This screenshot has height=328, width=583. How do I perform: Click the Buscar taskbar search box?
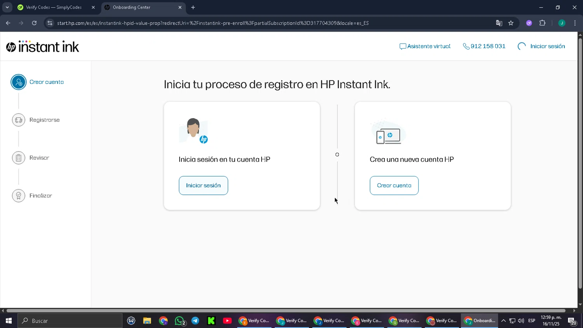pyautogui.click(x=70, y=321)
